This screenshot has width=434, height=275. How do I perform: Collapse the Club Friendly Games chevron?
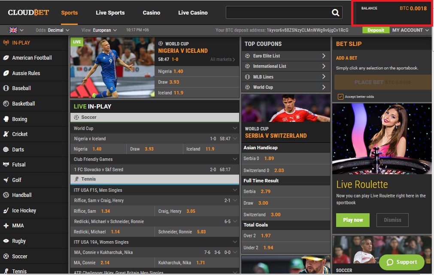[x=235, y=159]
